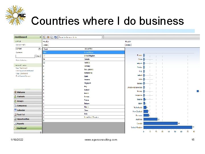This screenshot has width=205, height=154.
Task: Expand navigation options chevron below the Dashboard button
Action: (x=40, y=132)
